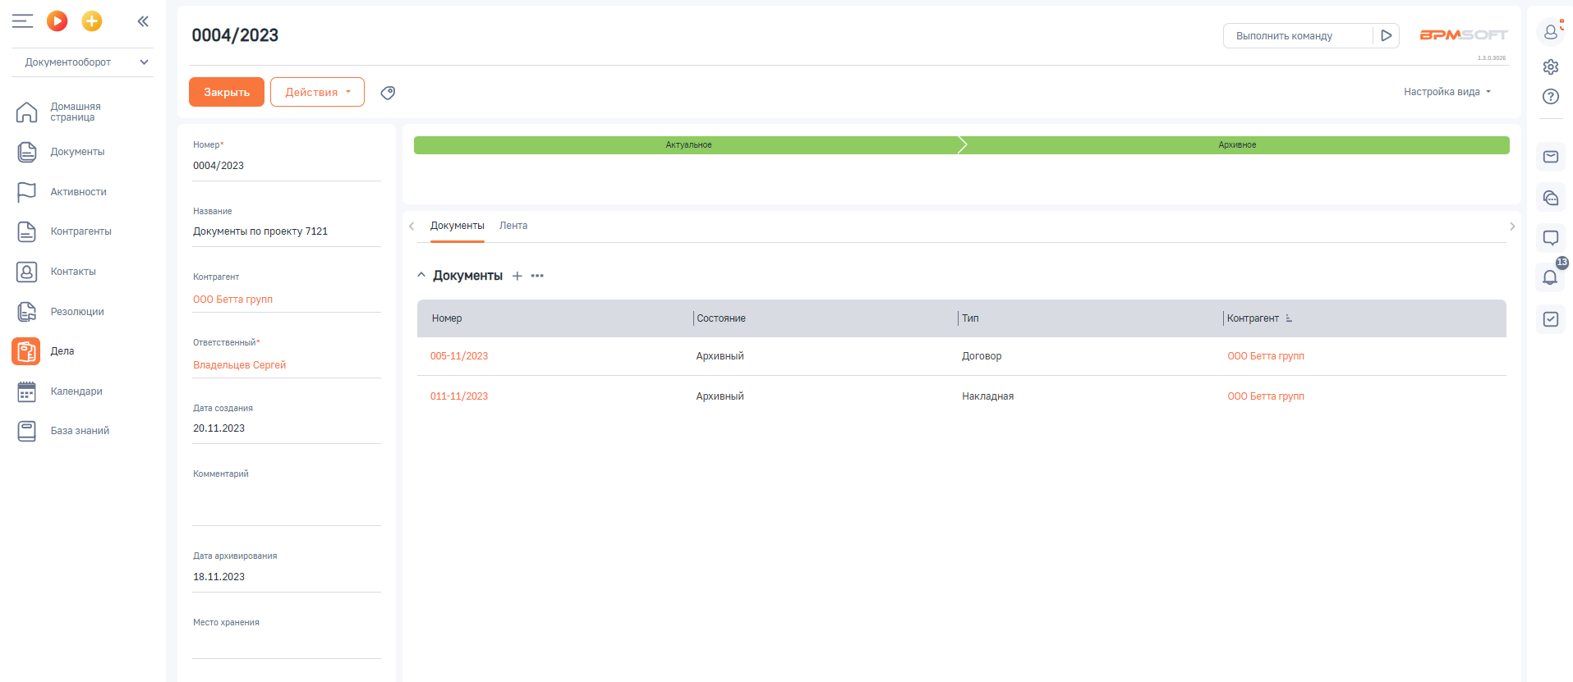Run the command with the play arrow
The height and width of the screenshot is (682, 1573).
pos(1387,36)
